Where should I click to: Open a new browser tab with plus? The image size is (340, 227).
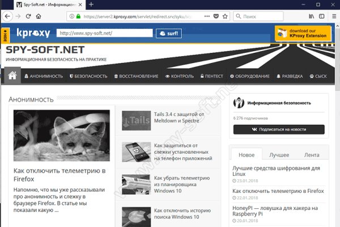(x=91, y=5)
